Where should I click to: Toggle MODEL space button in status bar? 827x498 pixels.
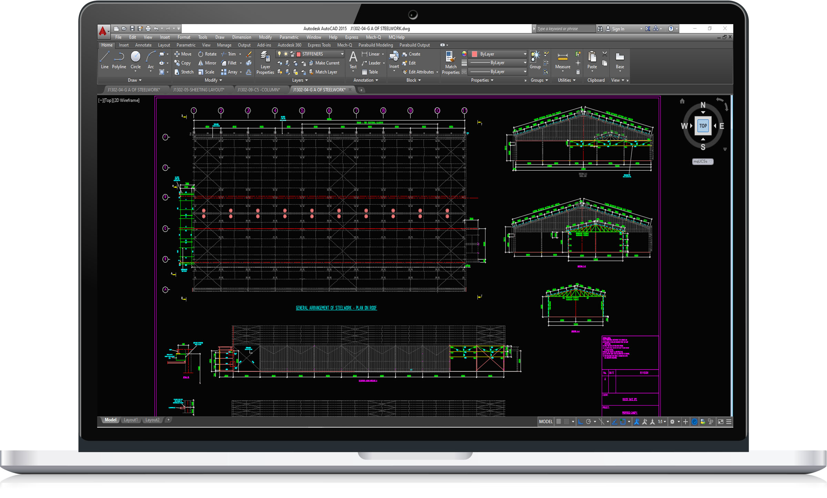tap(545, 421)
